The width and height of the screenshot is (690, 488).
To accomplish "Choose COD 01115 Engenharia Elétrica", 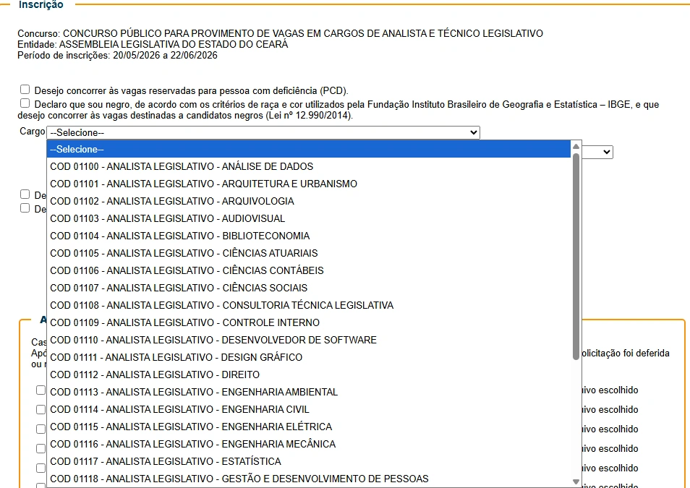I will 309,427.
